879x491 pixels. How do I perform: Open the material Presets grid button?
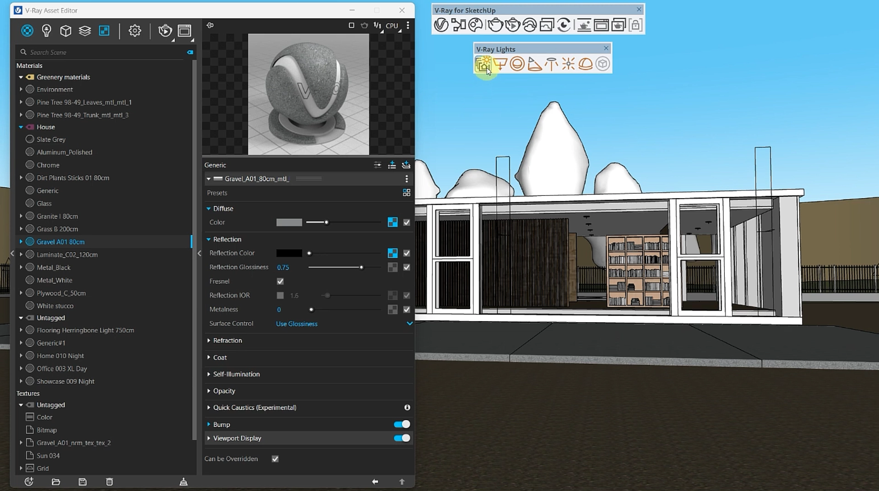tap(407, 193)
